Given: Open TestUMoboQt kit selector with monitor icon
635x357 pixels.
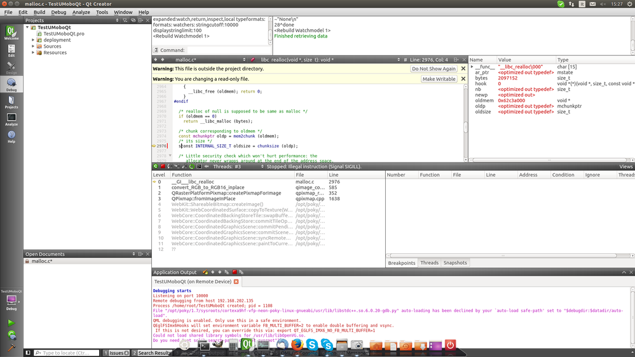Looking at the screenshot, I should [11, 301].
